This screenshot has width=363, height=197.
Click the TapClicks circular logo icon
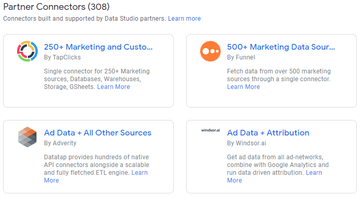(27, 51)
